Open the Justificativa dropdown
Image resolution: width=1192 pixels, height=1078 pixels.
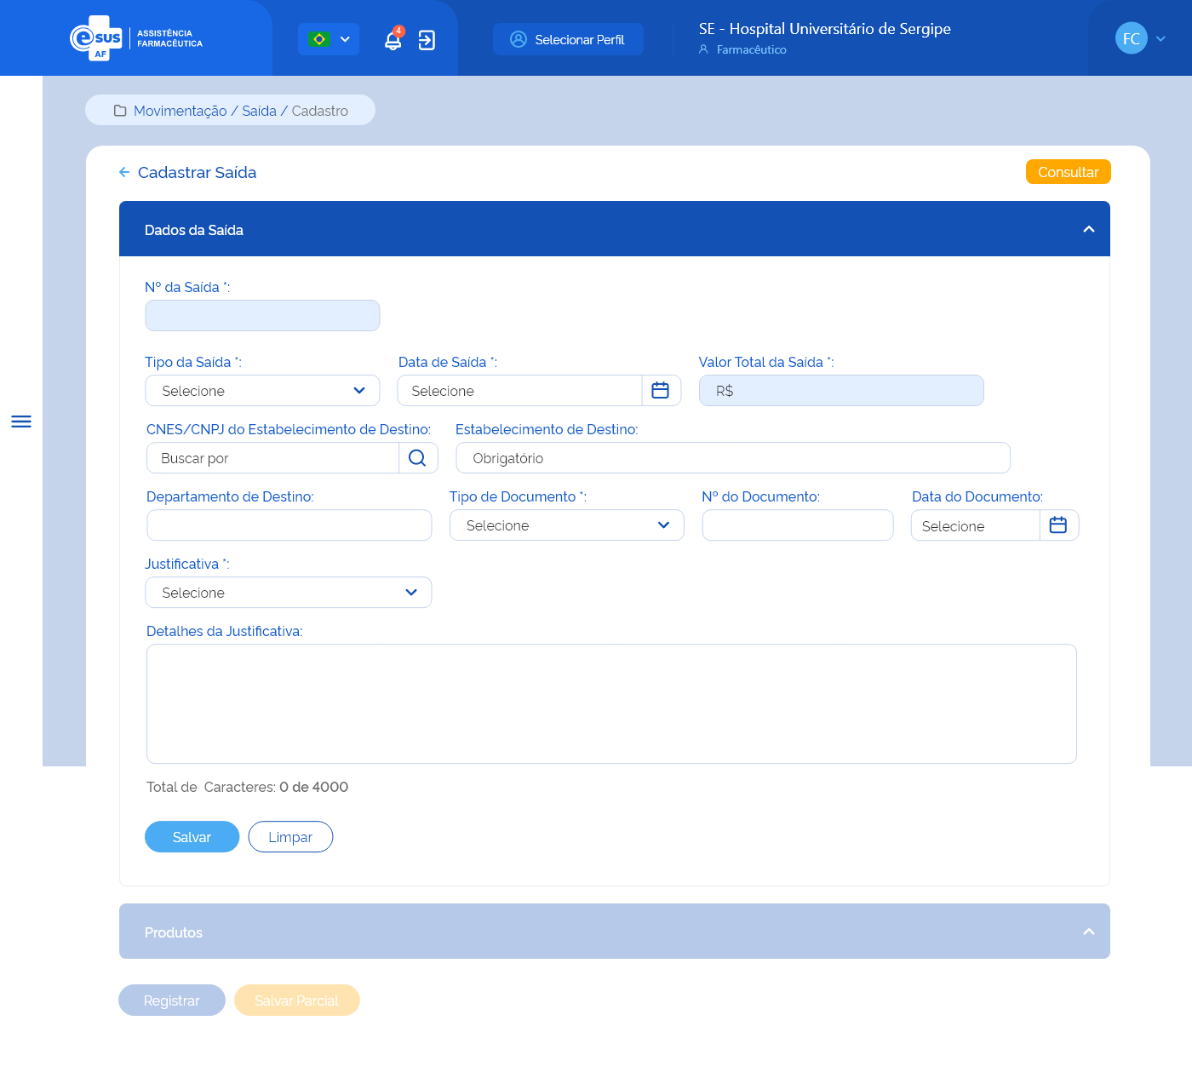click(289, 593)
